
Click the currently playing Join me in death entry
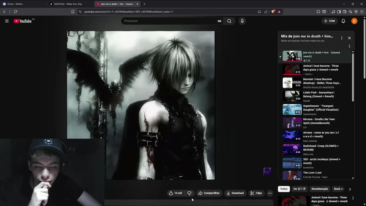315,56
